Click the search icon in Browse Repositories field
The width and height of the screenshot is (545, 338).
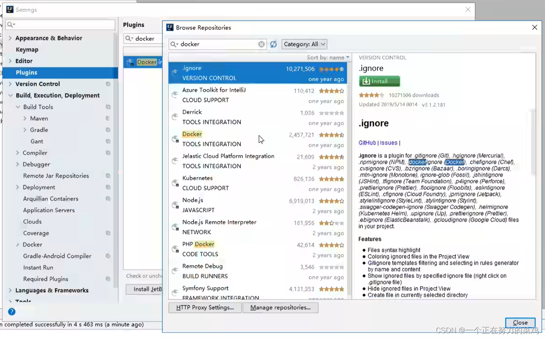click(x=175, y=44)
